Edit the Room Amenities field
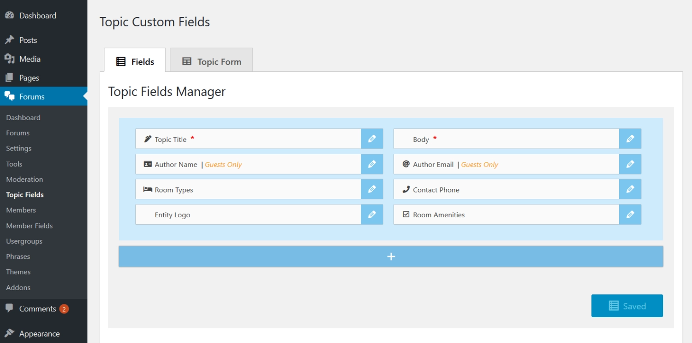 pyautogui.click(x=630, y=215)
